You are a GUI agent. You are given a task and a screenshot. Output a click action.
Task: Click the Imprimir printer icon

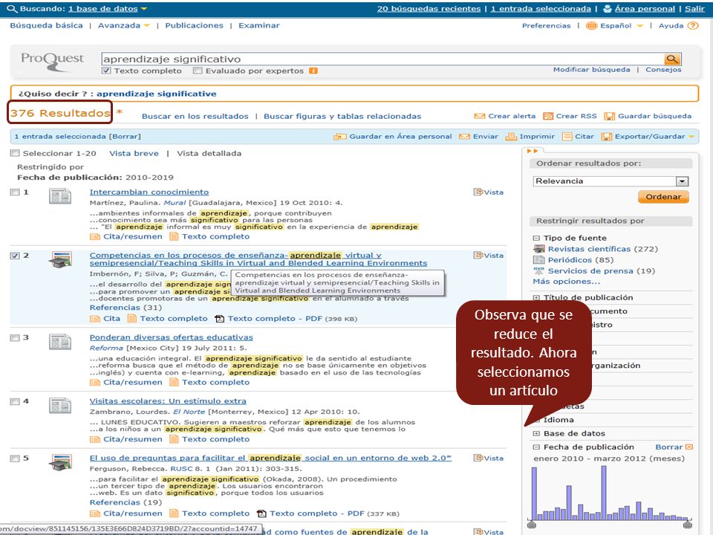click(511, 137)
